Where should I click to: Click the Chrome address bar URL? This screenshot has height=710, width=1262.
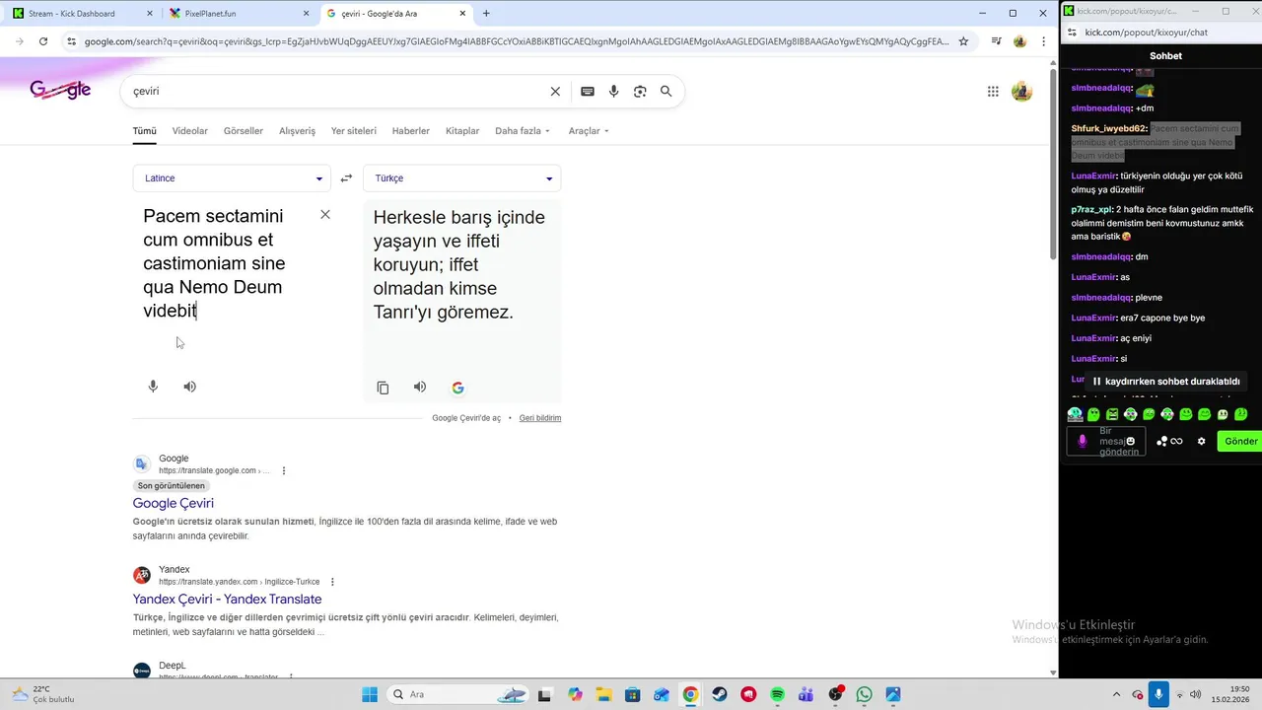point(516,41)
